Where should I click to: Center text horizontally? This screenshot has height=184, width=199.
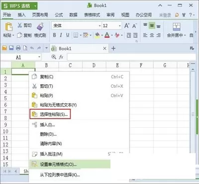152,35
